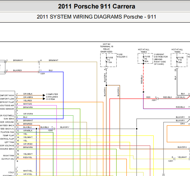
Task: Click the 'BLK/BLU' wire label at pin 11
Action: pos(27,127)
